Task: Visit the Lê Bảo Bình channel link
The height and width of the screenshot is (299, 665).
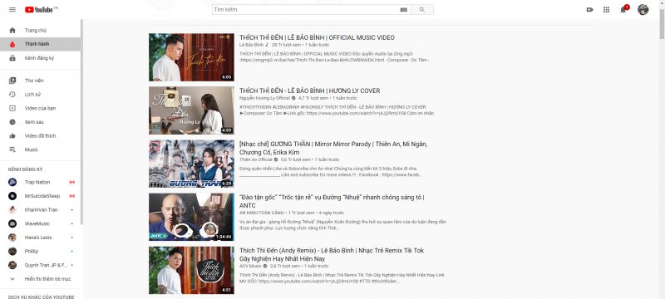Action: pyautogui.click(x=251, y=45)
